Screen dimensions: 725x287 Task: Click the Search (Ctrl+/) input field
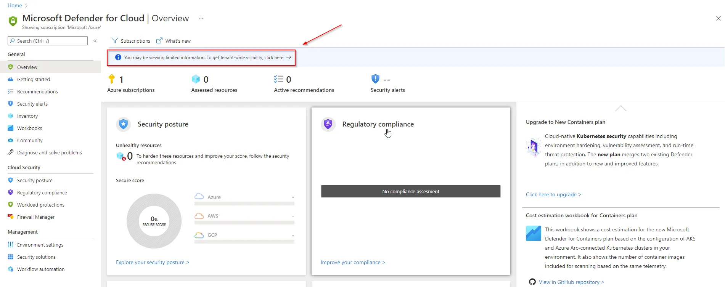click(x=48, y=41)
